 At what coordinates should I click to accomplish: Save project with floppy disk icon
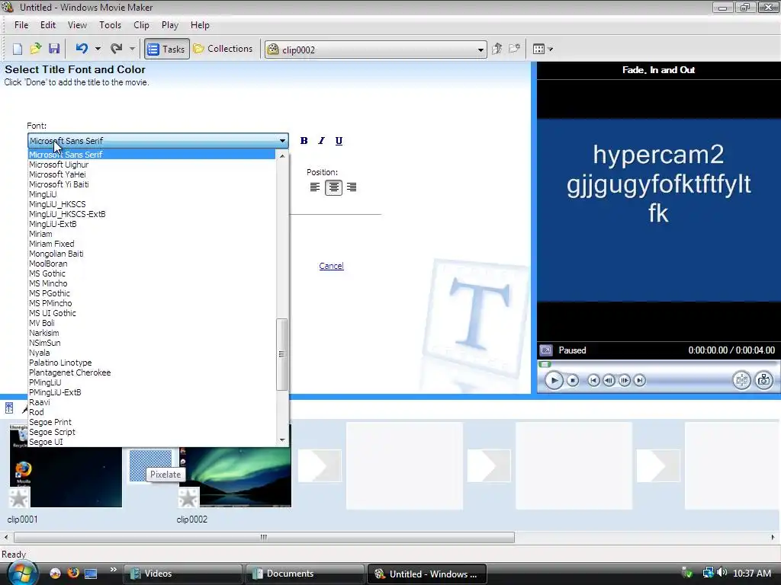click(54, 49)
